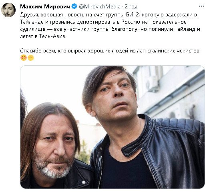211x193 pixels.
Task: Click the '2 год' tweet timestamp
Action: point(131,6)
